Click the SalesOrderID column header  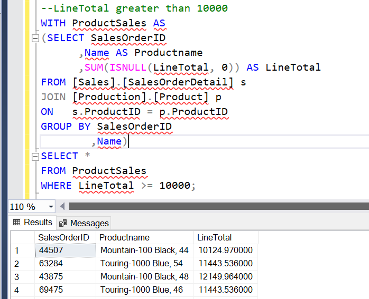tap(65, 237)
